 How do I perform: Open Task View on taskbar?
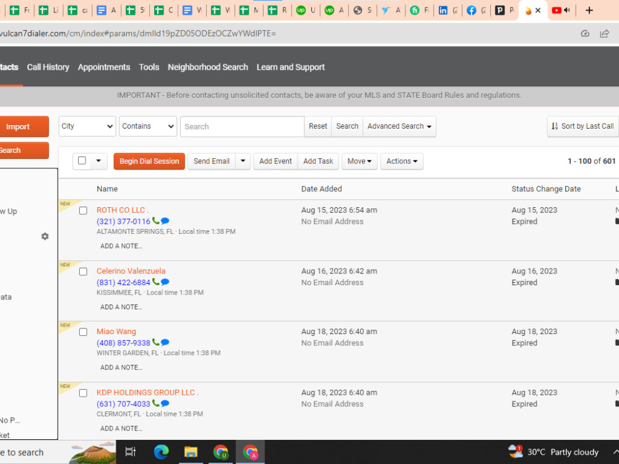point(130,452)
